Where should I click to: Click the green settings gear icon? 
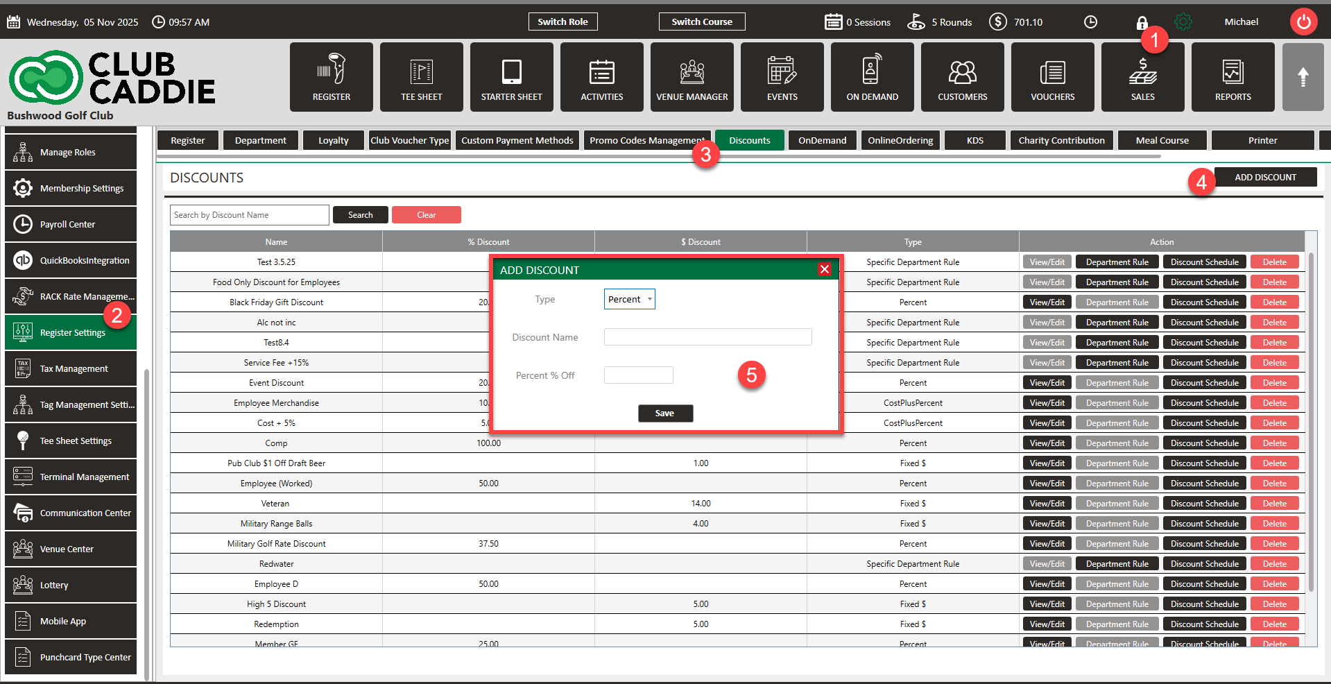tap(1183, 22)
